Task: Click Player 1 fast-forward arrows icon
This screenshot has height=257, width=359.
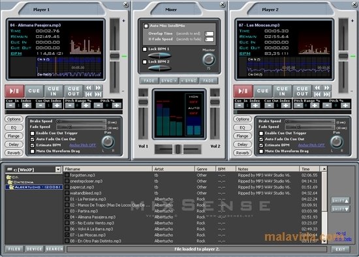Action: [x=98, y=88]
